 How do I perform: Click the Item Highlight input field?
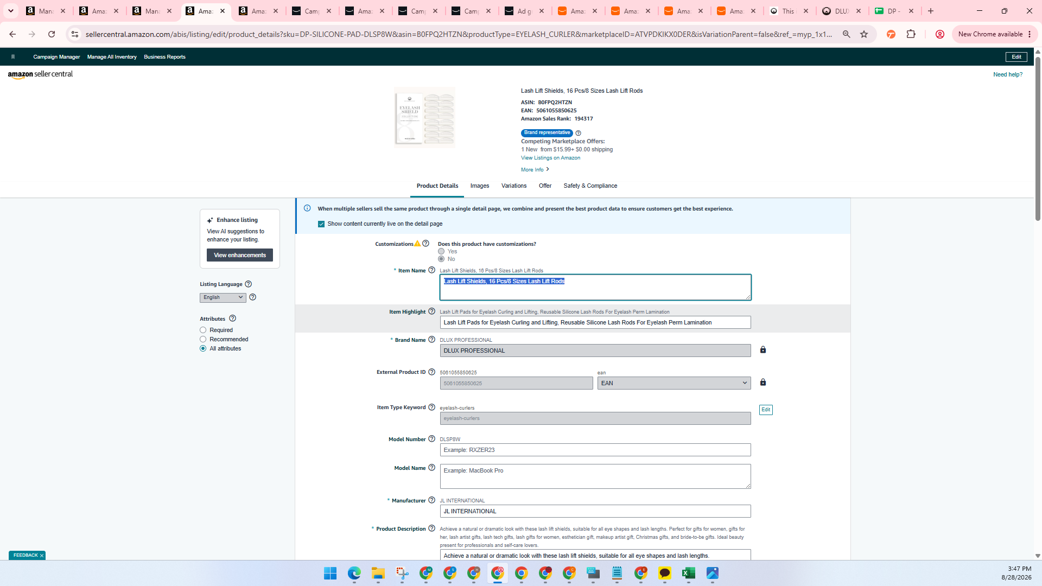[x=595, y=322]
